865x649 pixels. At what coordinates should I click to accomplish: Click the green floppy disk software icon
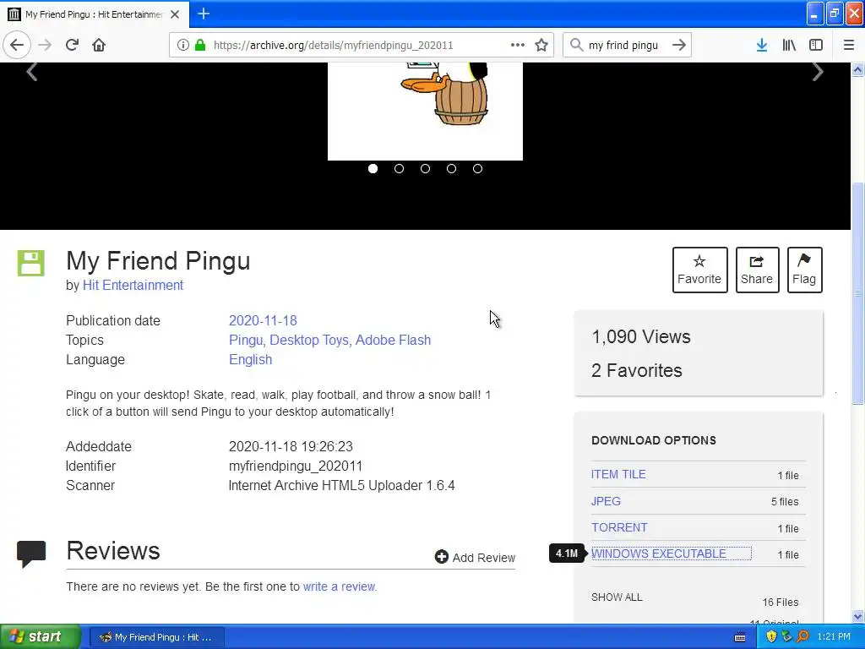pyautogui.click(x=31, y=263)
